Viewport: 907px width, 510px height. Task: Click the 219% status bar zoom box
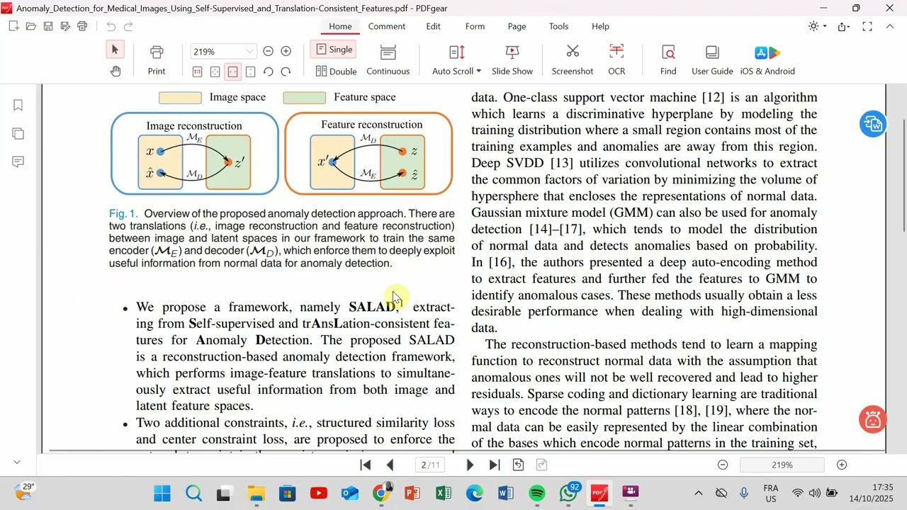(x=782, y=465)
